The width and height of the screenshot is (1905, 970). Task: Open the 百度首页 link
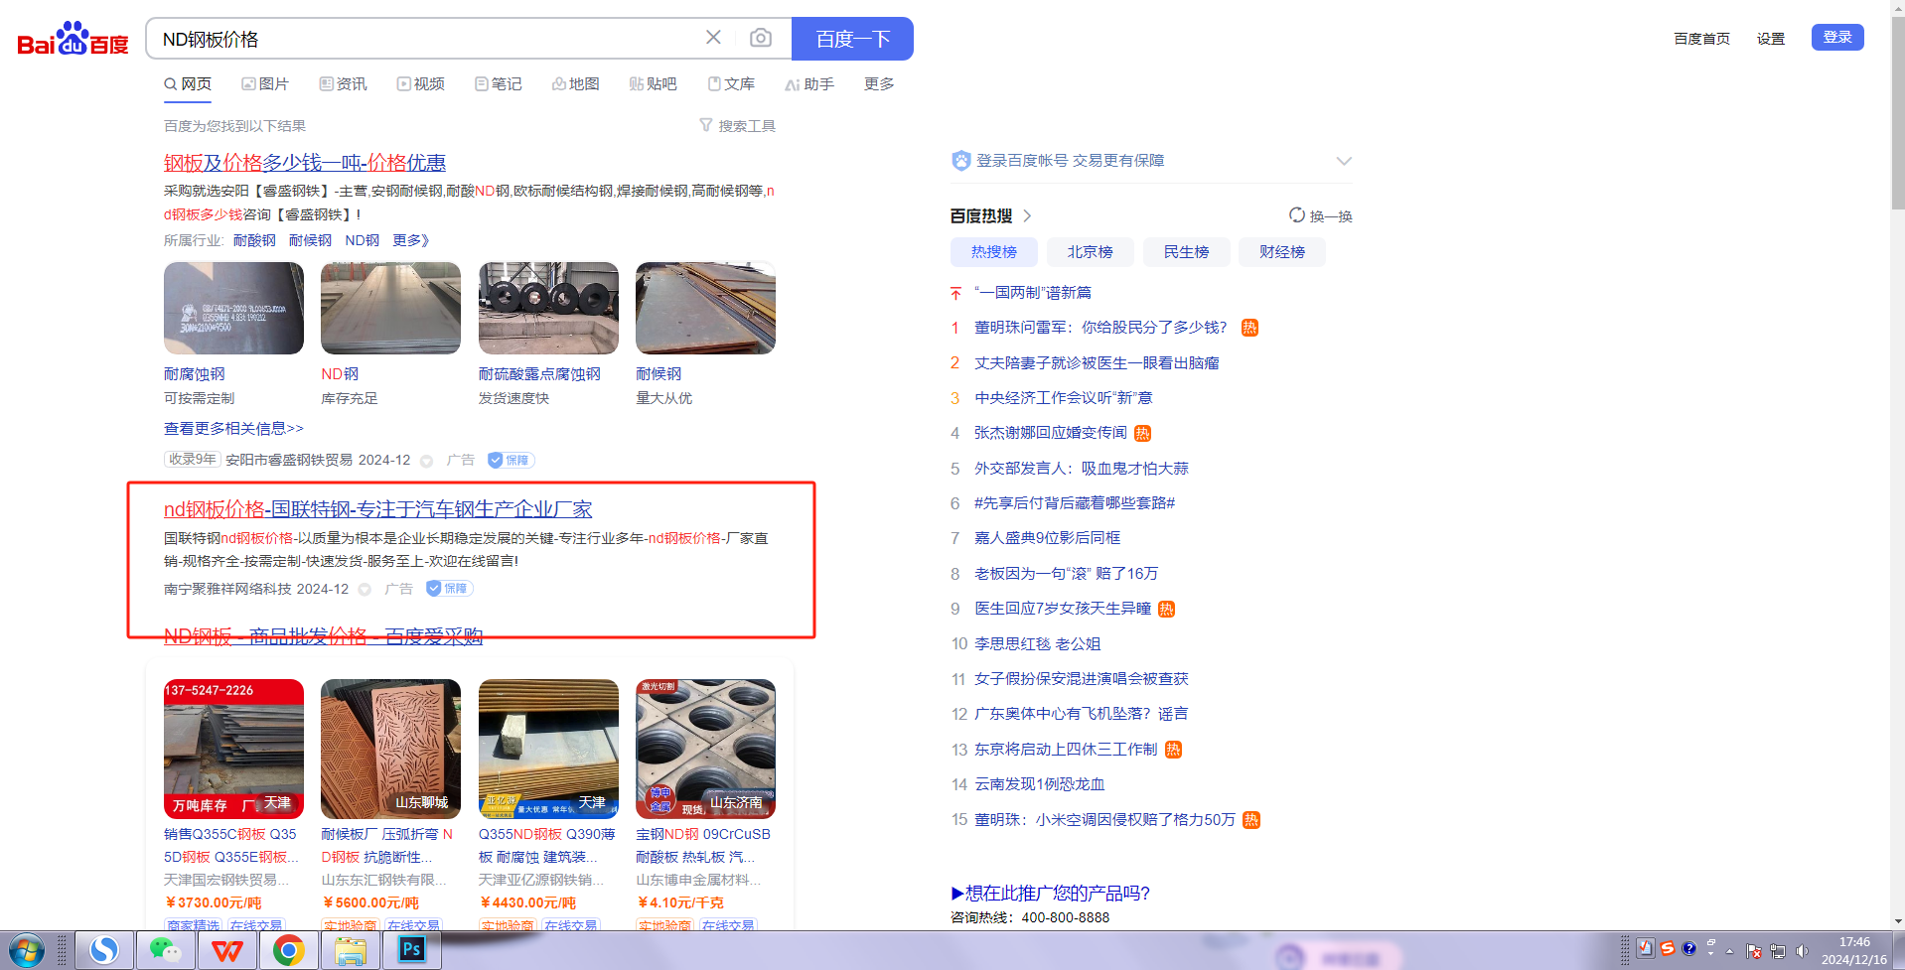1702,39
